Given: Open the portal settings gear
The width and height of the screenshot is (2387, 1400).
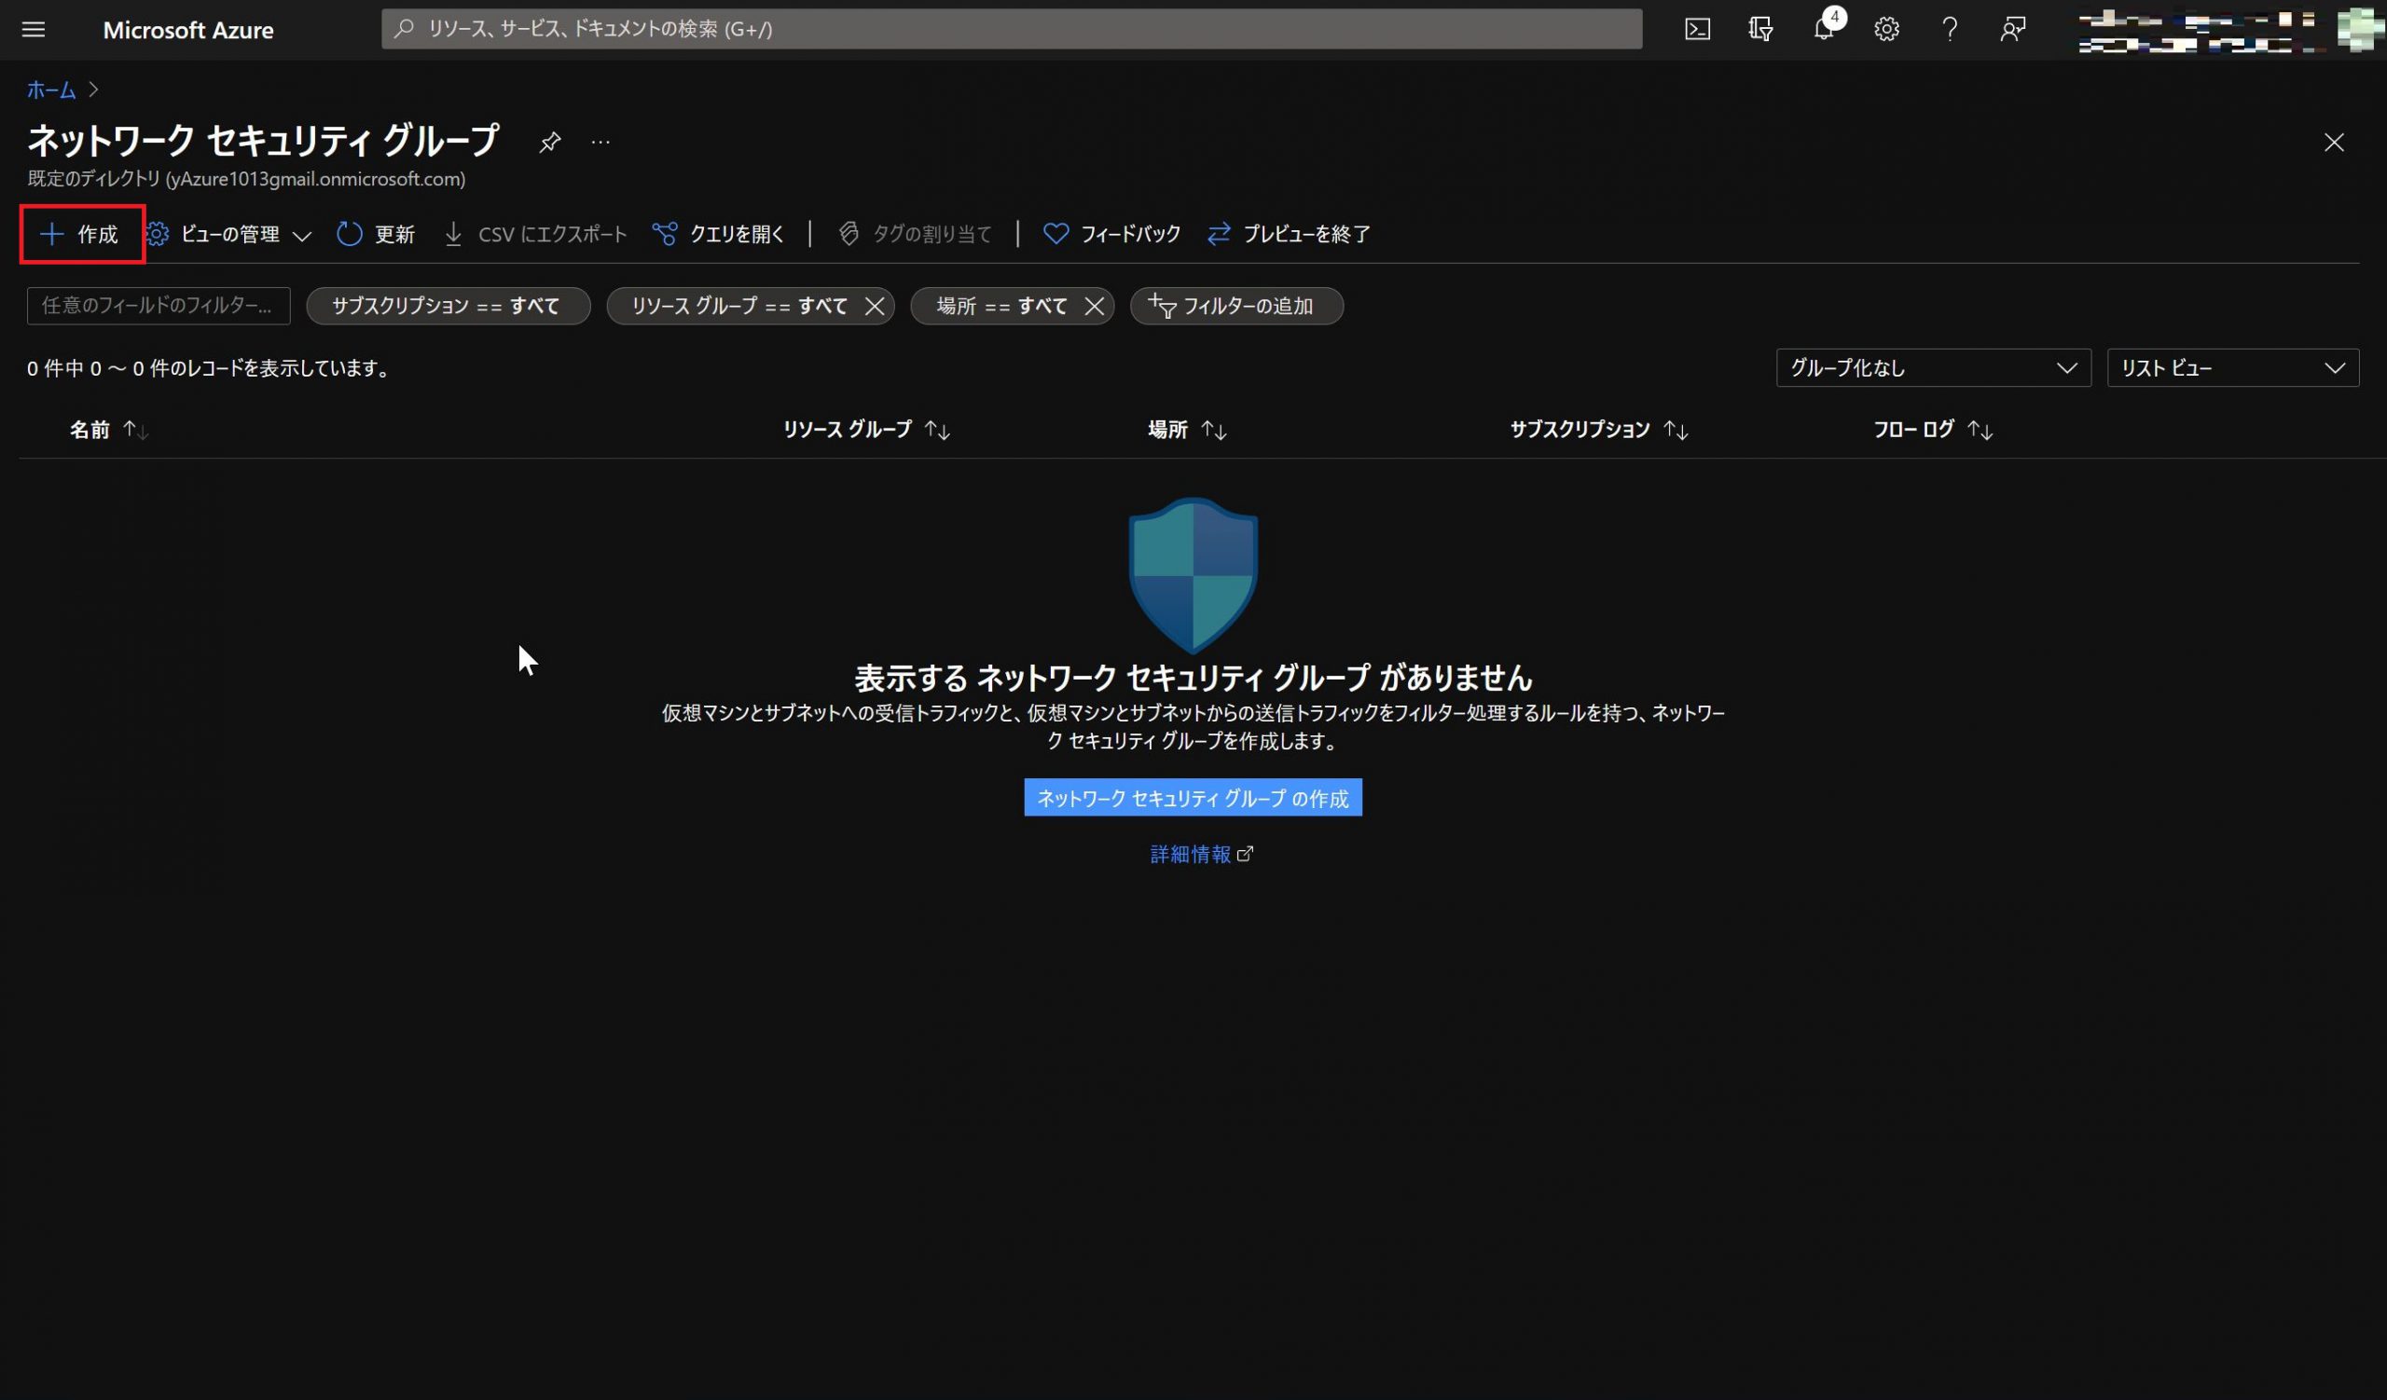Looking at the screenshot, I should [x=1886, y=29].
